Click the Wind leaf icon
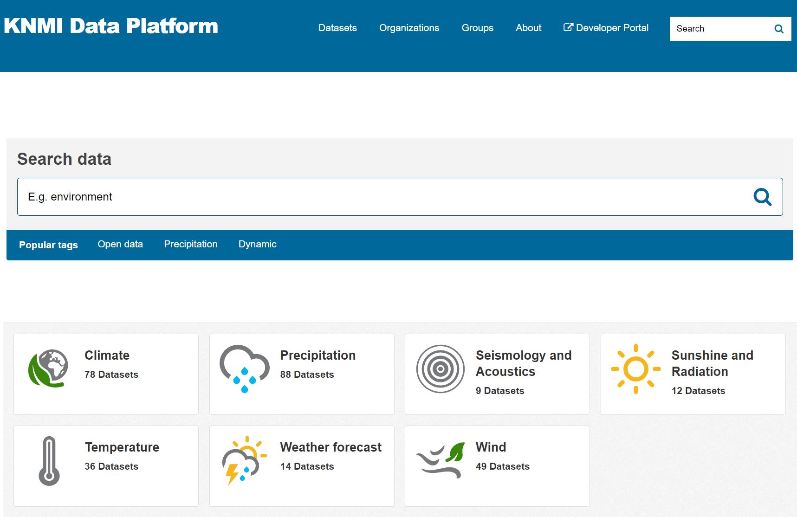 coord(441,460)
